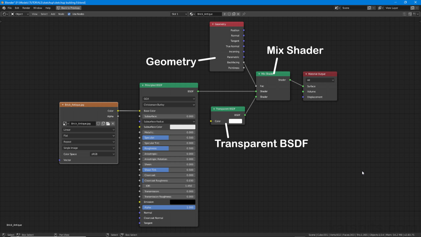Click the shield icon in the image texture node
421x237 pixels.
click(x=98, y=123)
